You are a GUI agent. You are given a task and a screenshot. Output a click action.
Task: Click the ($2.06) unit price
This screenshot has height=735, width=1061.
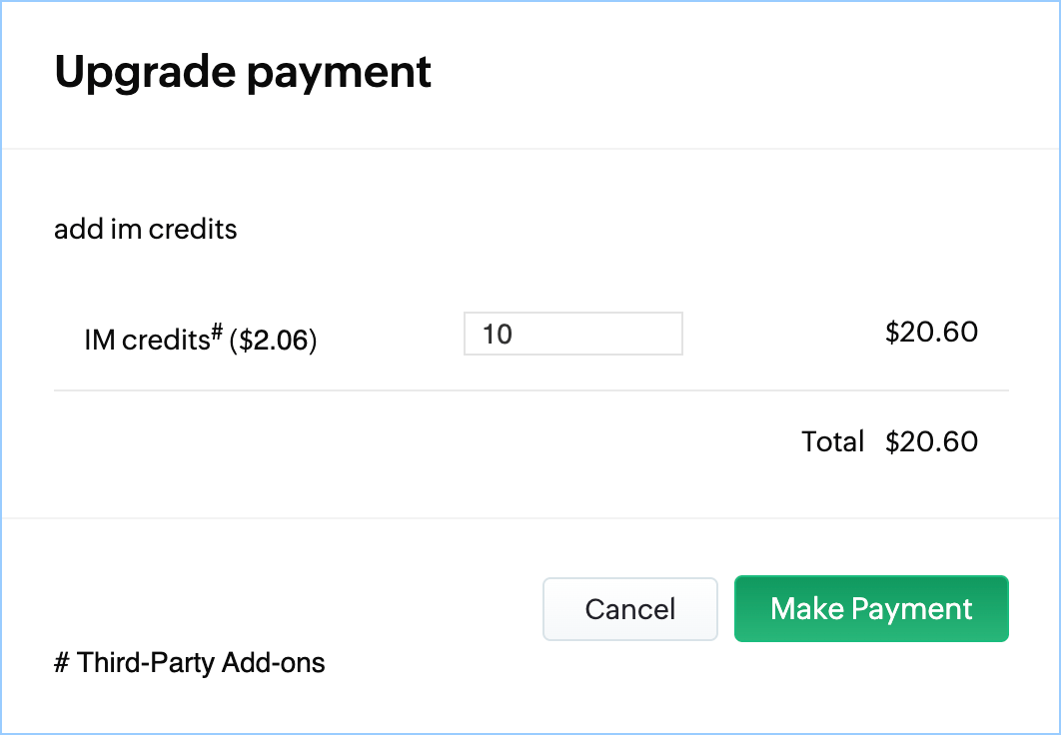point(273,341)
